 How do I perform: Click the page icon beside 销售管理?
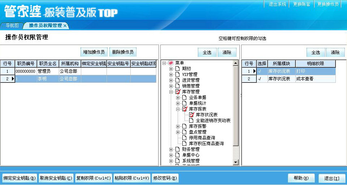177,86
